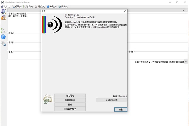Click the '...' browse button beside the dropdown
189x126 pixels.
pos(186,10)
